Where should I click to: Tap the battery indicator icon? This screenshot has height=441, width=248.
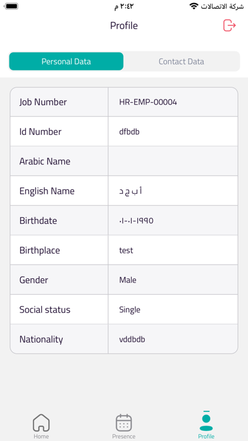click(11, 6)
